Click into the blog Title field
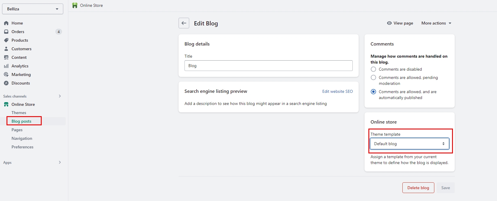 coord(268,66)
